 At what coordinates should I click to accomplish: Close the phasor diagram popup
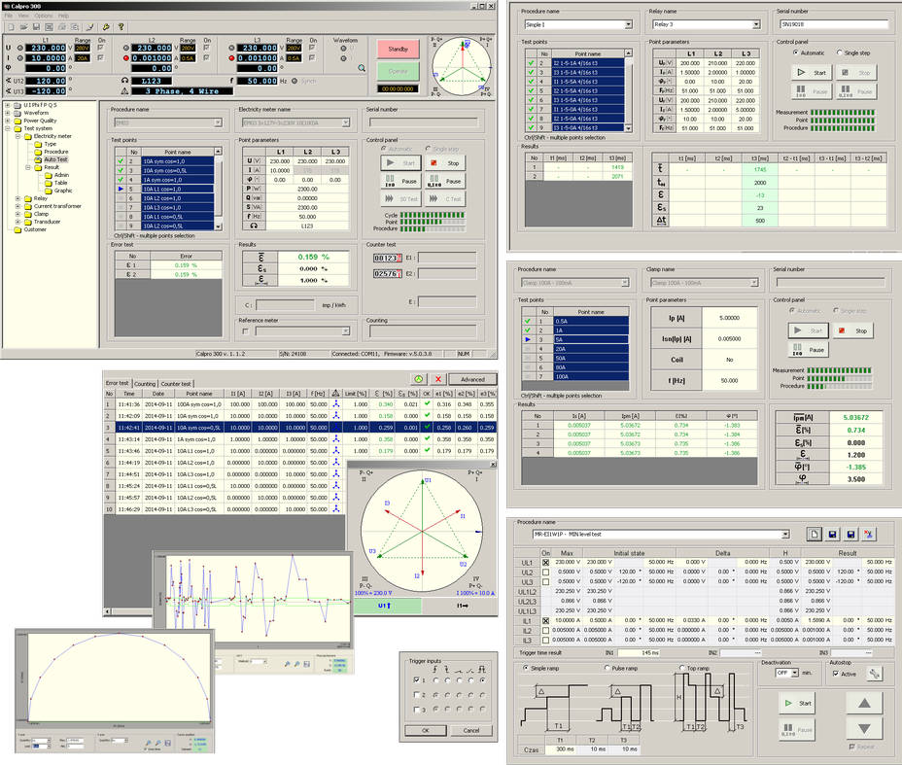(x=493, y=465)
